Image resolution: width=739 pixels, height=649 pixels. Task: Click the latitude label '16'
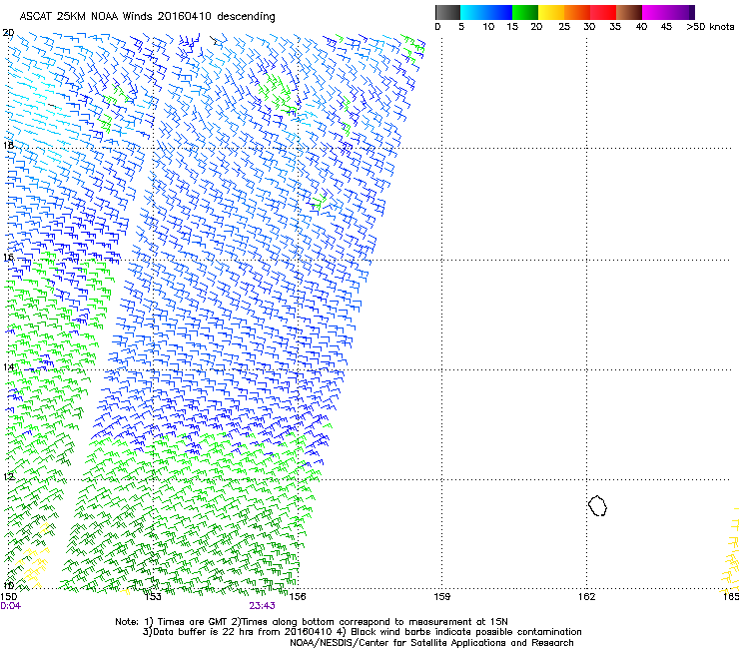[8, 258]
